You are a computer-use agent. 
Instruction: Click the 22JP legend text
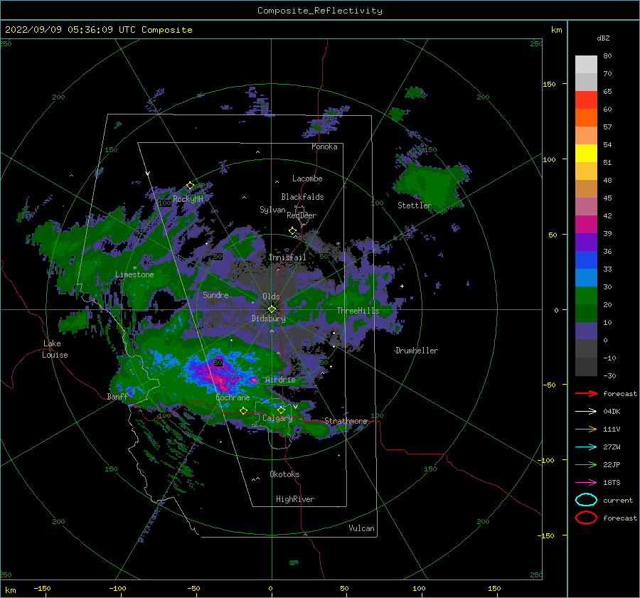(612, 464)
